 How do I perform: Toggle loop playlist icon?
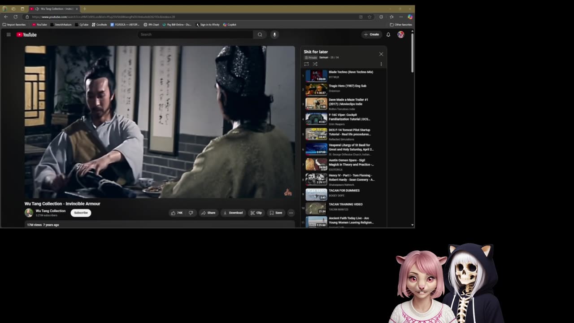(x=306, y=64)
